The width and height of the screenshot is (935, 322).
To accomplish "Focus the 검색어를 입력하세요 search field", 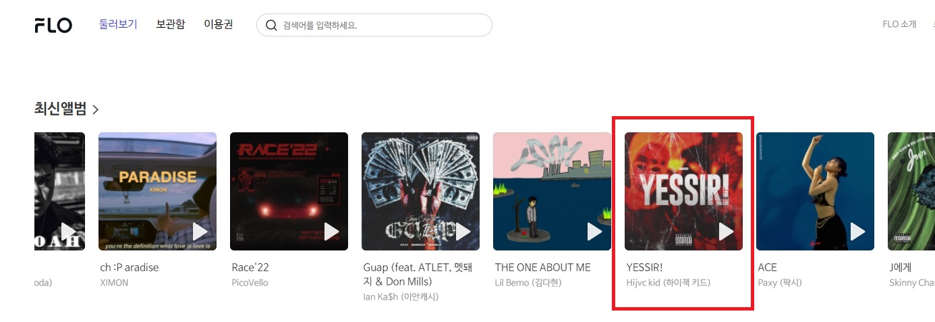I will [x=374, y=26].
